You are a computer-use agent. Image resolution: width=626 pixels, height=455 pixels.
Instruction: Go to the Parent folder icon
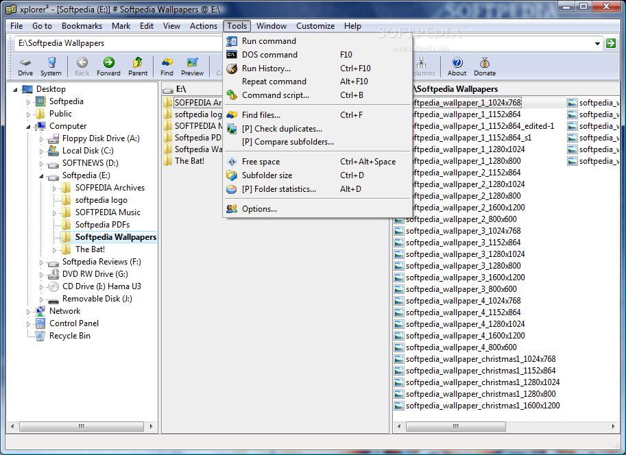(138, 62)
